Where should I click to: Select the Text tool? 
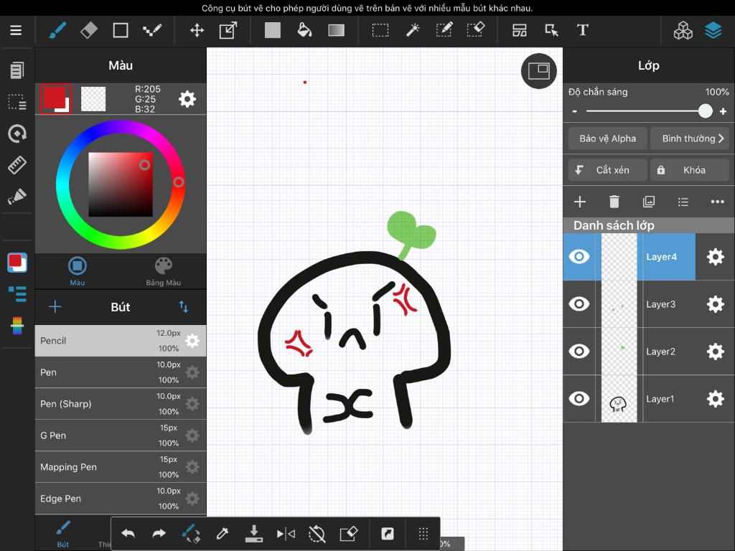click(582, 30)
